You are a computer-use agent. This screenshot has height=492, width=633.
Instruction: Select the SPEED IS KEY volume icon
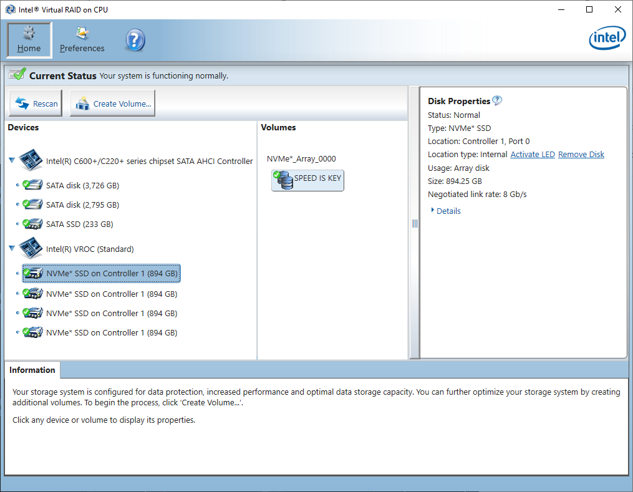284,180
